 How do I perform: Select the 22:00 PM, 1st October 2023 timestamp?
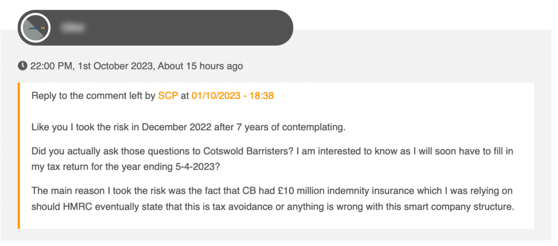[x=93, y=66]
